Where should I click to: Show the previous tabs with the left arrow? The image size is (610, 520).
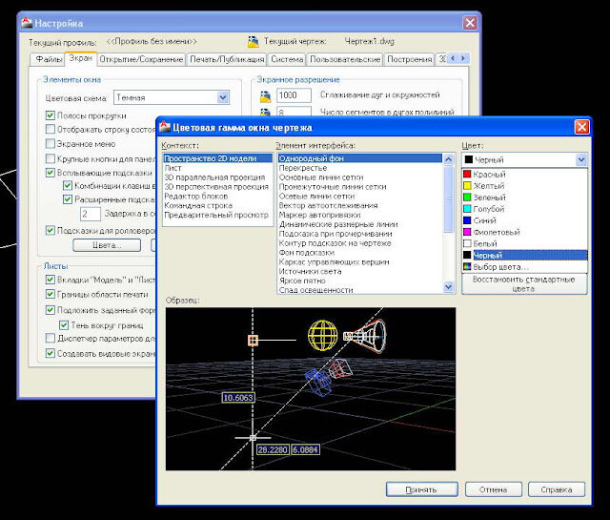click(453, 58)
